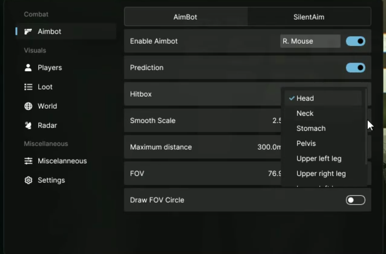
Task: Switch to the SilentAim tab
Action: 309,17
